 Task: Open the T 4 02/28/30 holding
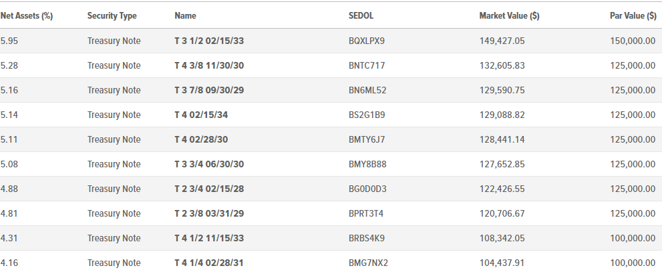coord(201,139)
